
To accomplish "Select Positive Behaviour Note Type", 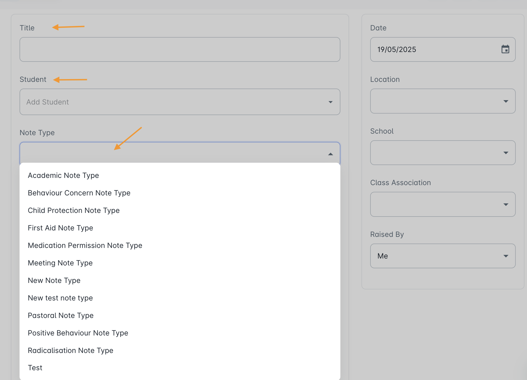I will coord(180,333).
